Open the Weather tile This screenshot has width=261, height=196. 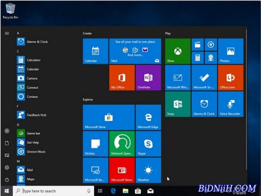click(x=148, y=171)
